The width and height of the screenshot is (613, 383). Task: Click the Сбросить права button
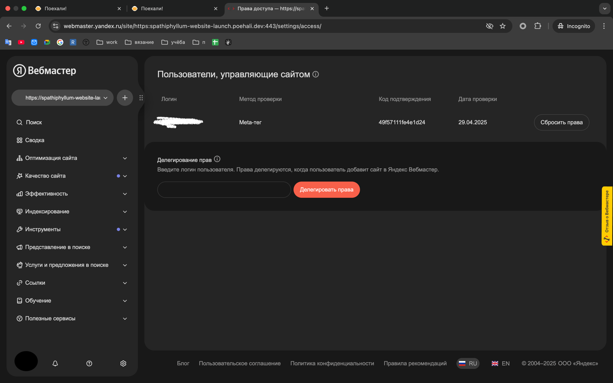[x=561, y=122]
